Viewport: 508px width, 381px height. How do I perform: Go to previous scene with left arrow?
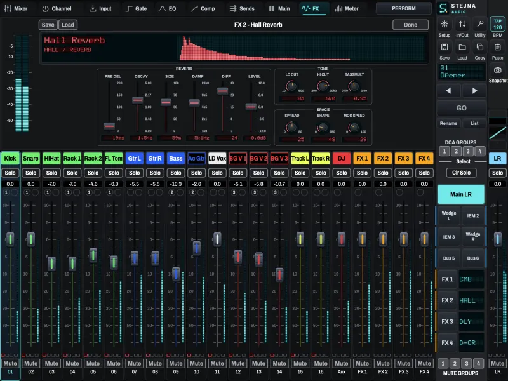coord(448,91)
